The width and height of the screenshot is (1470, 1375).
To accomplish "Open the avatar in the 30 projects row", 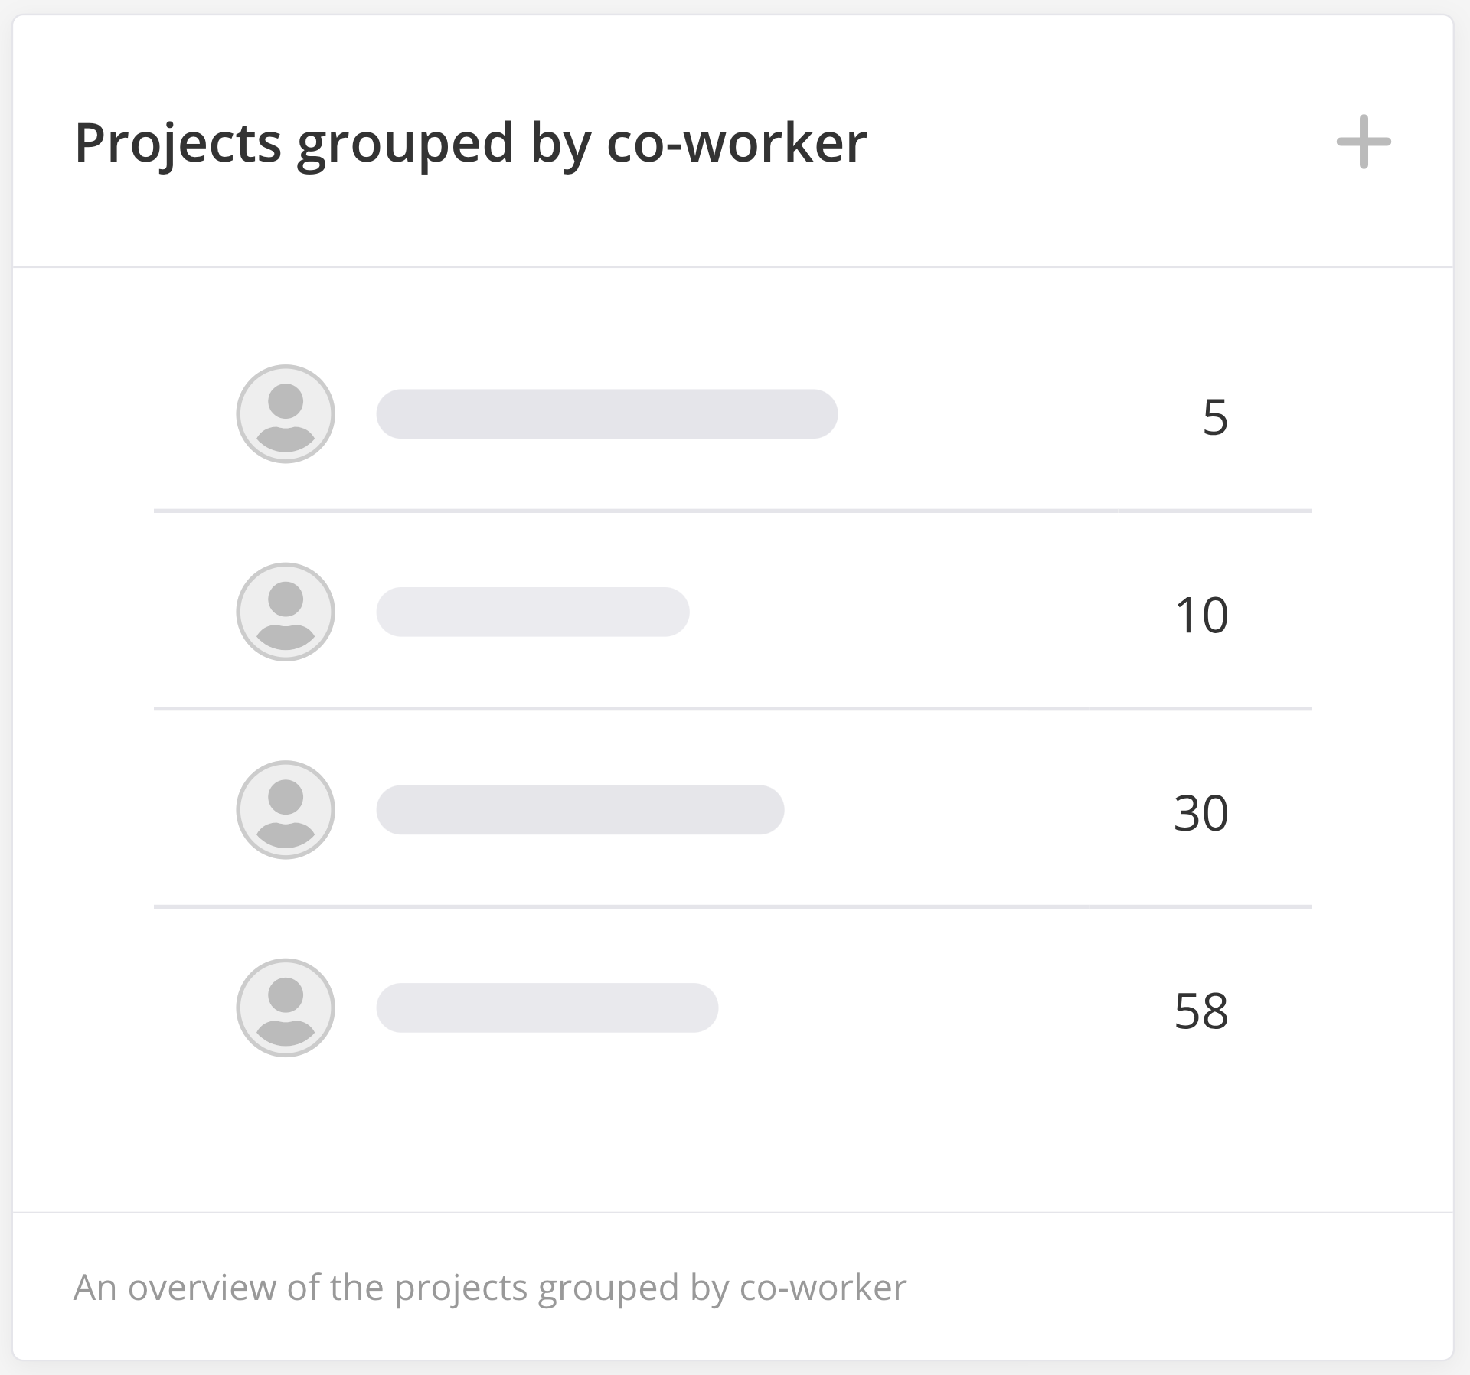I will (286, 810).
